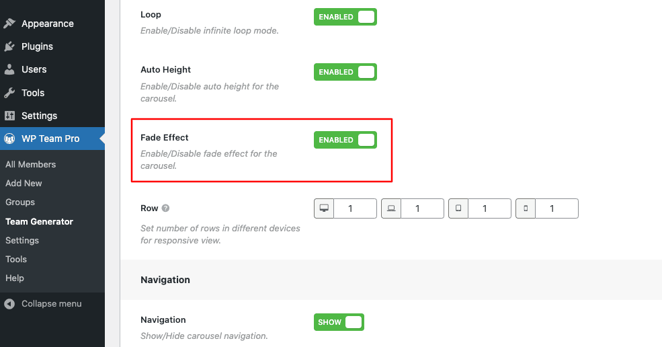The height and width of the screenshot is (347, 662).
Task: Click the Collapse menu arrow icon
Action: point(9,304)
